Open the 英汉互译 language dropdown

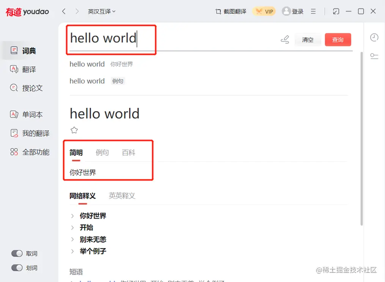(102, 11)
